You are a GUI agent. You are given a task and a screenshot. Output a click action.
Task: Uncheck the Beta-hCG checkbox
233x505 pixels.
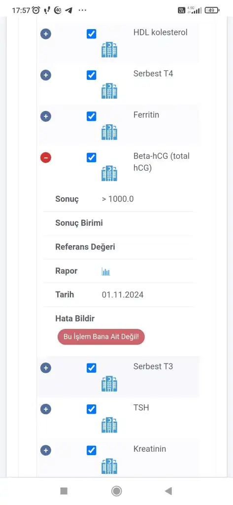(x=92, y=157)
